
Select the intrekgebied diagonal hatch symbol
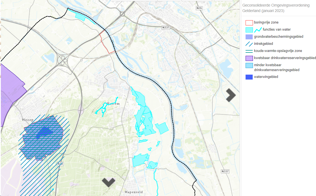(249, 44)
